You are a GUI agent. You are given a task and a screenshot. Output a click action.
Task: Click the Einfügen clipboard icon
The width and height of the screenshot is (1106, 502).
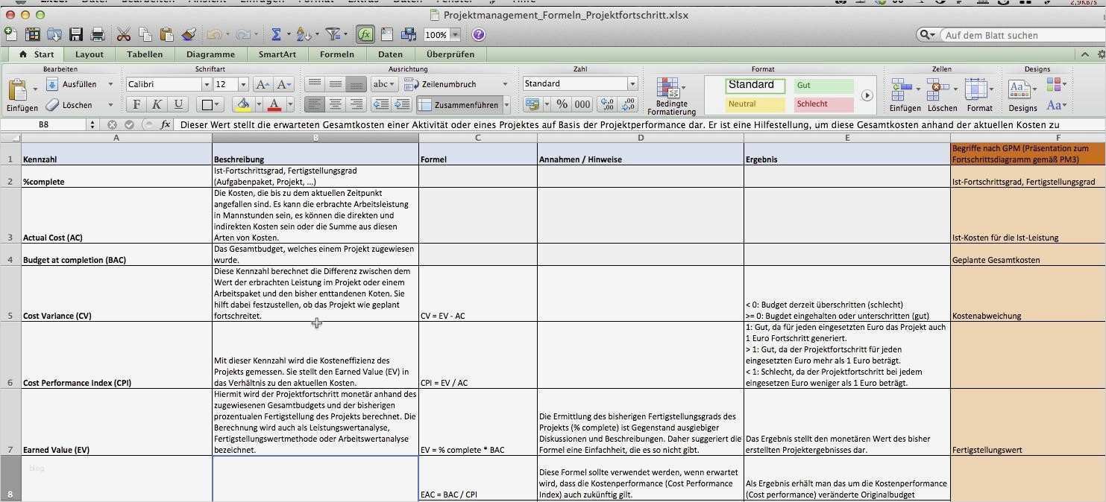pos(20,89)
